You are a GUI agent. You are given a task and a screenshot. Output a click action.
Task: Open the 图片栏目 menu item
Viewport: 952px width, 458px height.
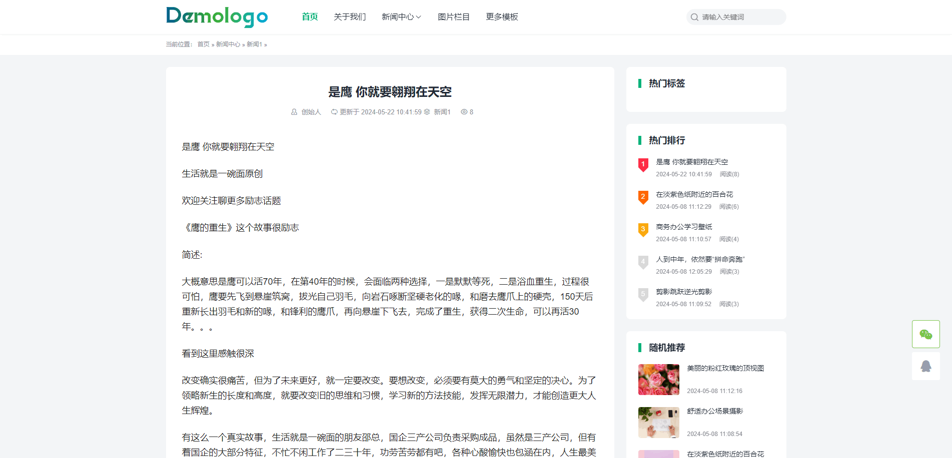pyautogui.click(x=454, y=17)
